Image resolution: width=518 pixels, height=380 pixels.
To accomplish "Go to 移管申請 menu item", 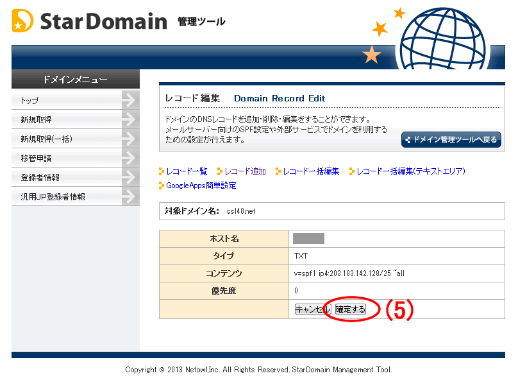I will 75,158.
